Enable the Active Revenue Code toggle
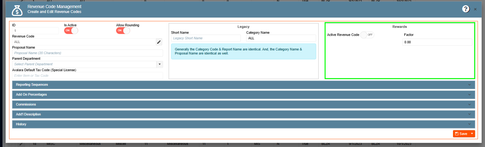 (x=367, y=35)
